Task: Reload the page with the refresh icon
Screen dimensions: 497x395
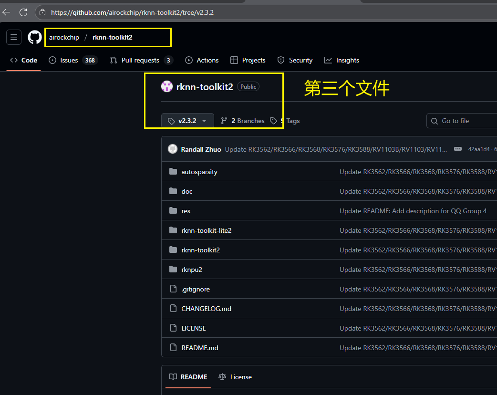Action: pos(23,12)
